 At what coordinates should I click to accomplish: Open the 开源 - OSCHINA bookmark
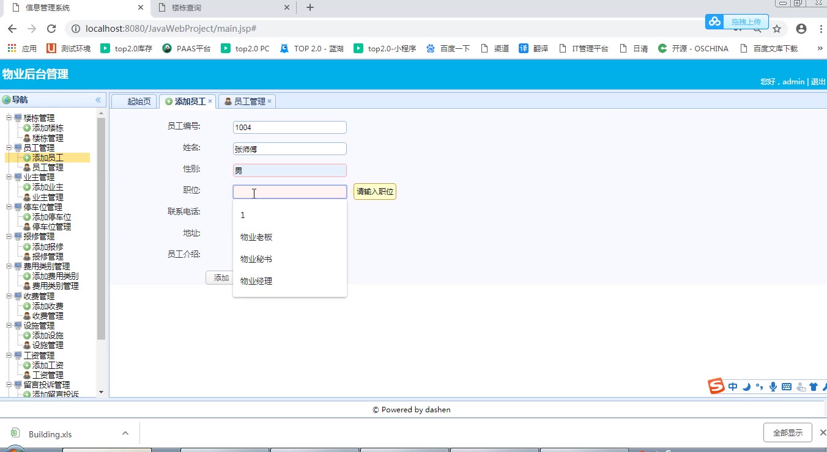pyautogui.click(x=693, y=48)
